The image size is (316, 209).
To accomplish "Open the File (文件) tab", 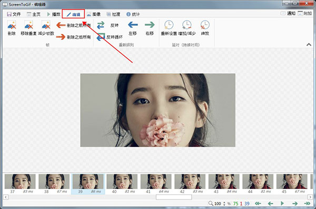I will point(14,14).
